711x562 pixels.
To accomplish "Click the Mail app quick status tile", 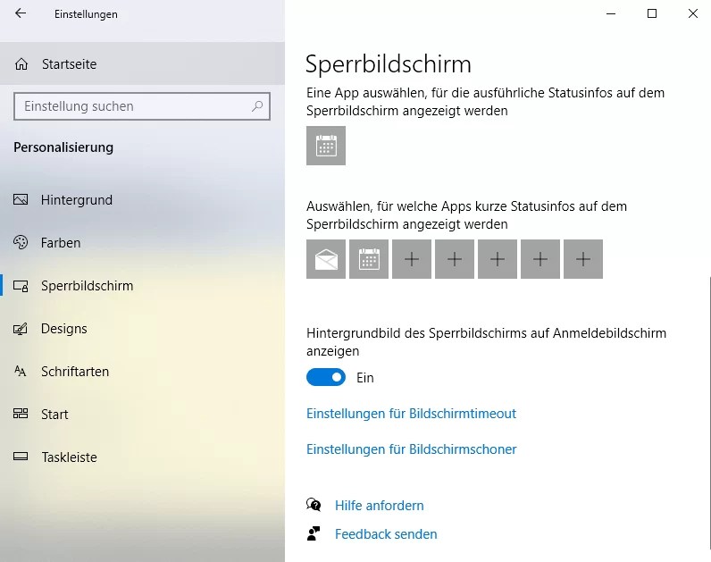I will point(326,259).
